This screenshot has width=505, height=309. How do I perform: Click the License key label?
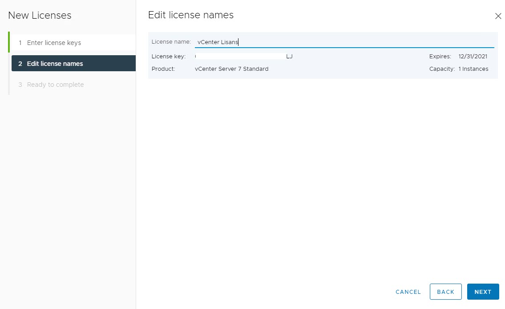[x=168, y=57]
